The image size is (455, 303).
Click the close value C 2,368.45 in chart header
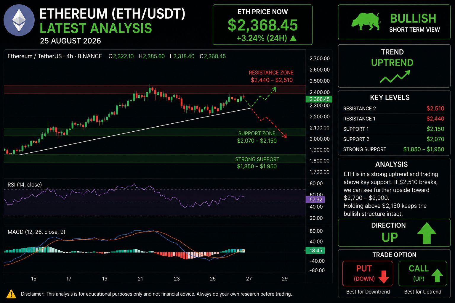tap(213, 56)
